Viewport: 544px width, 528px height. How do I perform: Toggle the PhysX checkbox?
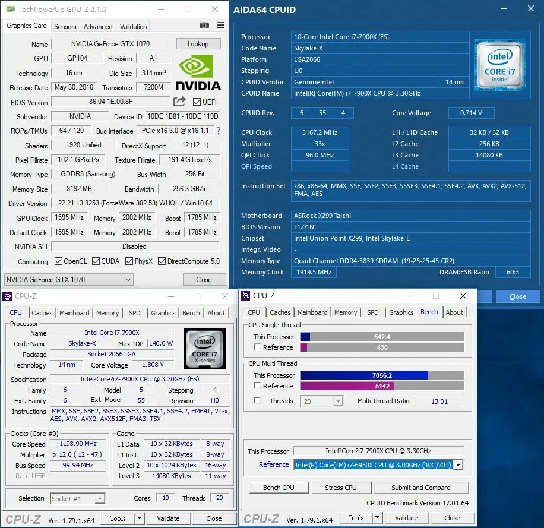(129, 261)
